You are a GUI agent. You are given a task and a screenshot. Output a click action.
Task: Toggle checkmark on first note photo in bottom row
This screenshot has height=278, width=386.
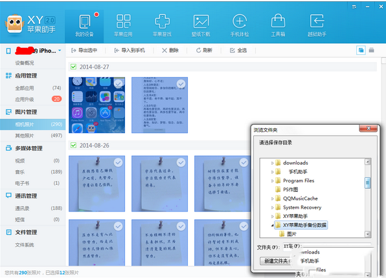[x=119, y=226]
